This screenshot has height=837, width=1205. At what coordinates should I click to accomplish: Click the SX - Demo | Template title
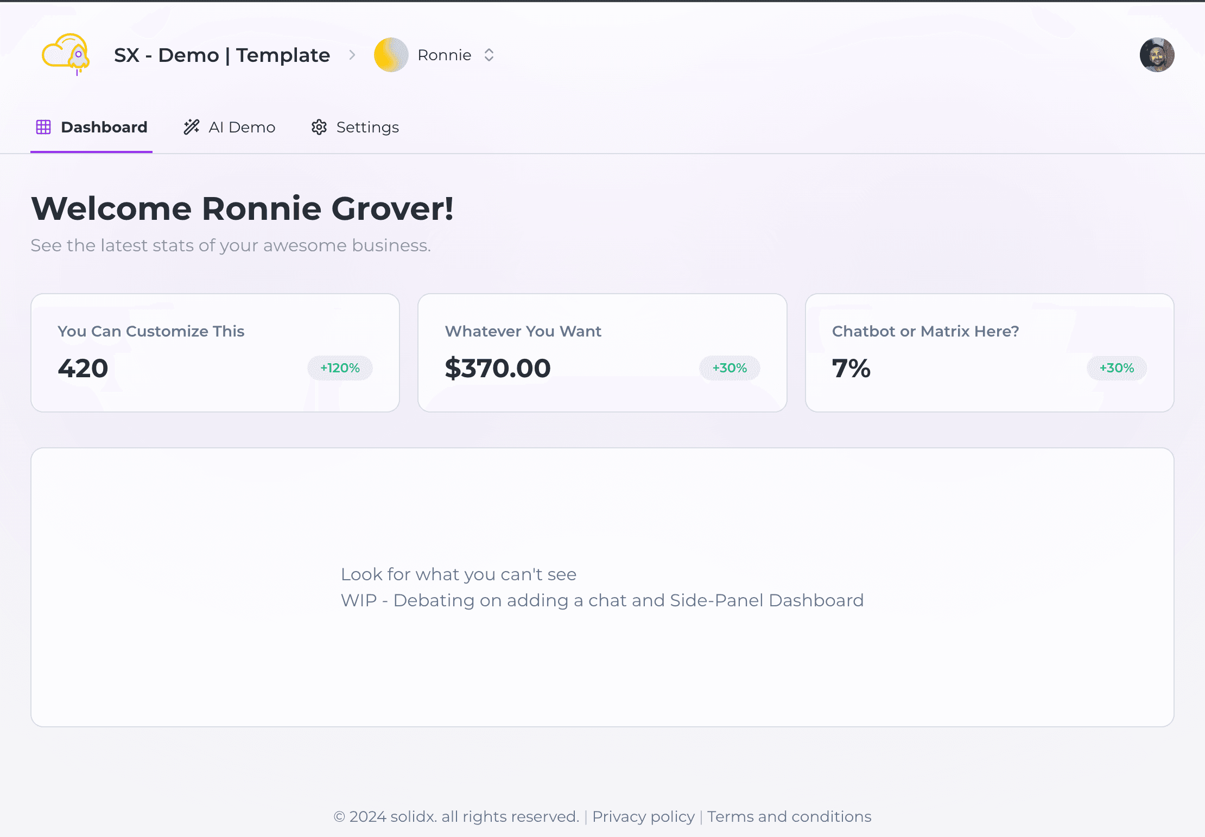pyautogui.click(x=222, y=55)
